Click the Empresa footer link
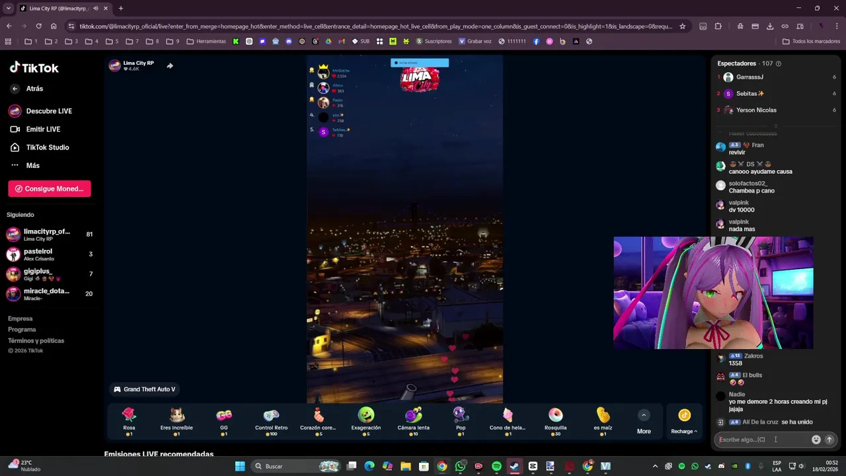Screen dimensions: 846x476 (20, 319)
